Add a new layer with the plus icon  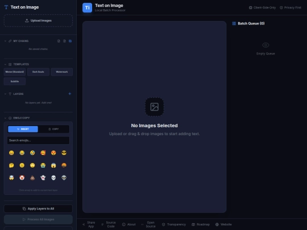pyautogui.click(x=70, y=94)
